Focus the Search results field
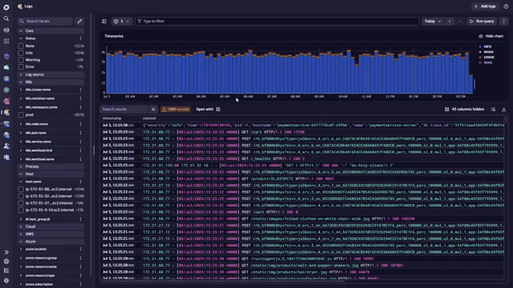 click(124, 110)
